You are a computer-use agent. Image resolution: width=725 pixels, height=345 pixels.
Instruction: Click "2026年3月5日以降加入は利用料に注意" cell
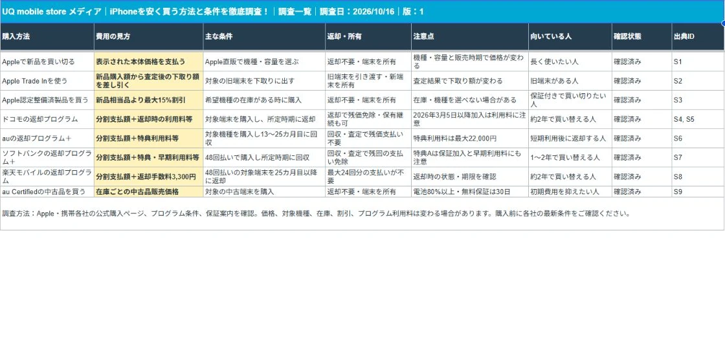click(470, 119)
